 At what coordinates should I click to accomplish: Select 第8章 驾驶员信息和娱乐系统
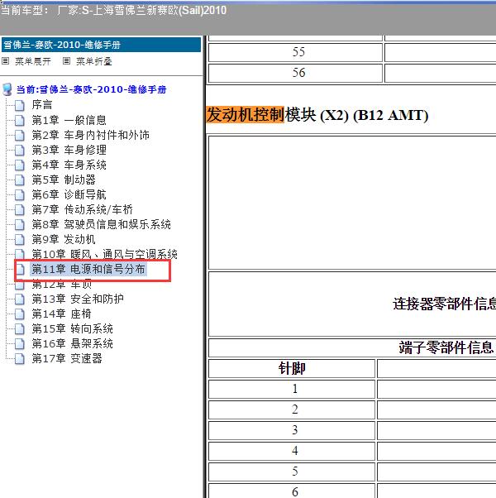point(101,224)
